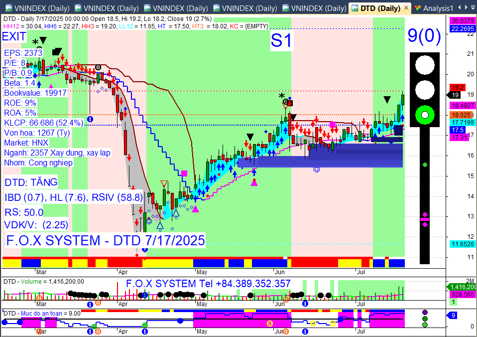Click the 22.2695 blue price label
Viewport: 477px width, 337px height.
pyautogui.click(x=463, y=28)
